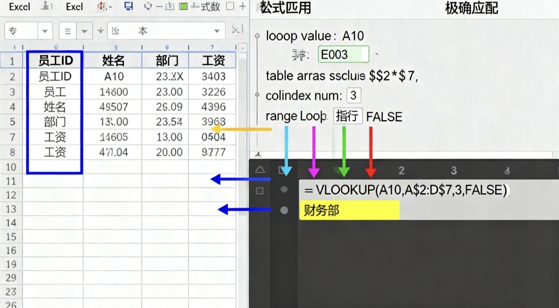The width and height of the screenshot is (559, 308).
Task: Select the radio dot beside 财务部 result
Action: [x=284, y=210]
